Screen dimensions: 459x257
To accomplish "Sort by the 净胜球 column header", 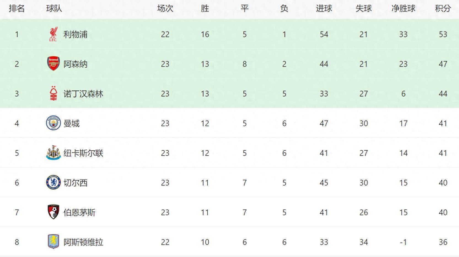I will [x=403, y=9].
